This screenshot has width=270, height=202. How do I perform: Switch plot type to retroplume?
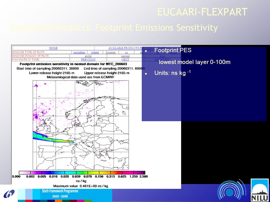(x=79, y=52)
